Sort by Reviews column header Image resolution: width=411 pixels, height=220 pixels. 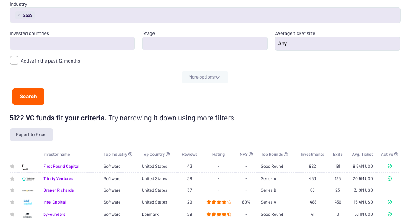[x=189, y=155]
